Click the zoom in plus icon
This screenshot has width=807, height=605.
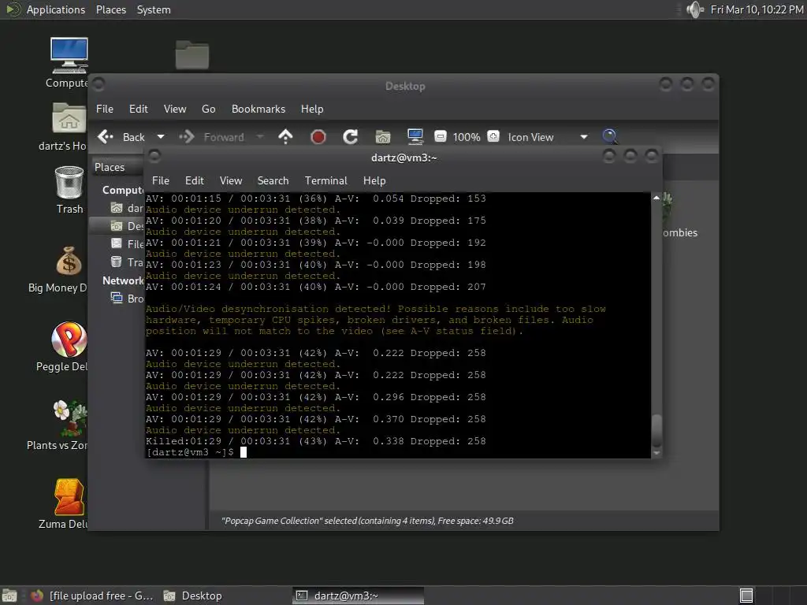[x=493, y=136]
